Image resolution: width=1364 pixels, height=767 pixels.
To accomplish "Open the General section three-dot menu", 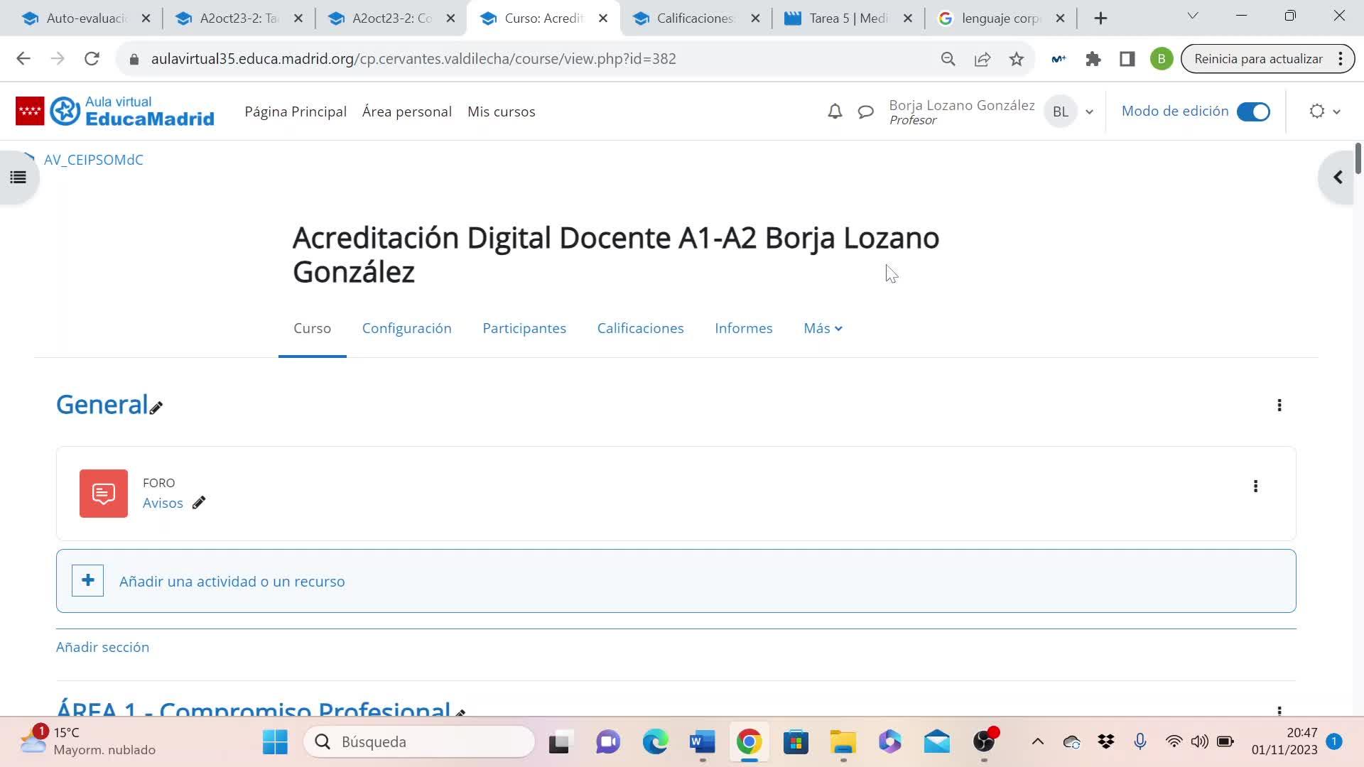I will click(1279, 406).
